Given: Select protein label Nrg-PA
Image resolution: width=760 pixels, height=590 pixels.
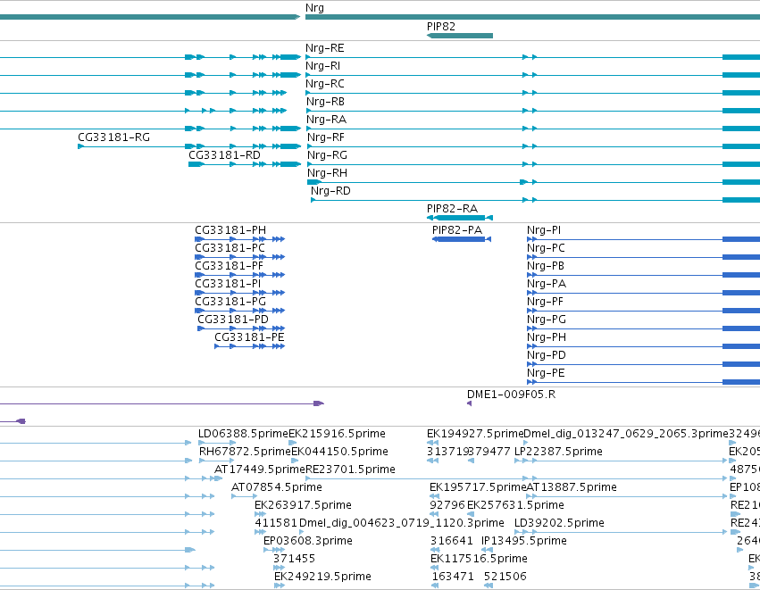Looking at the screenshot, I should click(547, 284).
